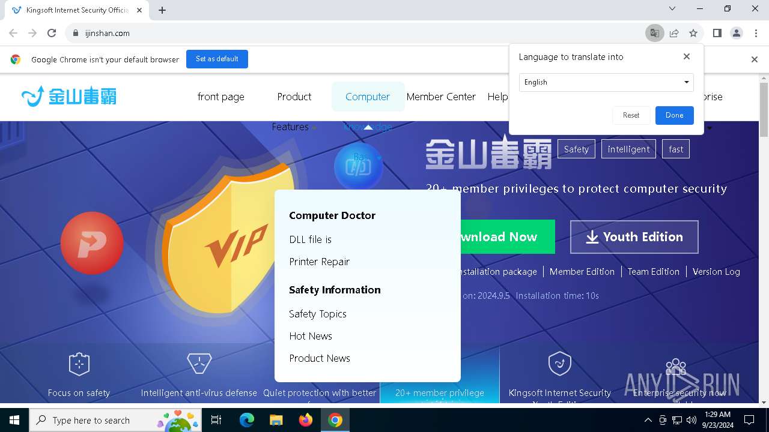This screenshot has width=769, height=432.
Task: Click Safety Information heading
Action: [335, 290]
